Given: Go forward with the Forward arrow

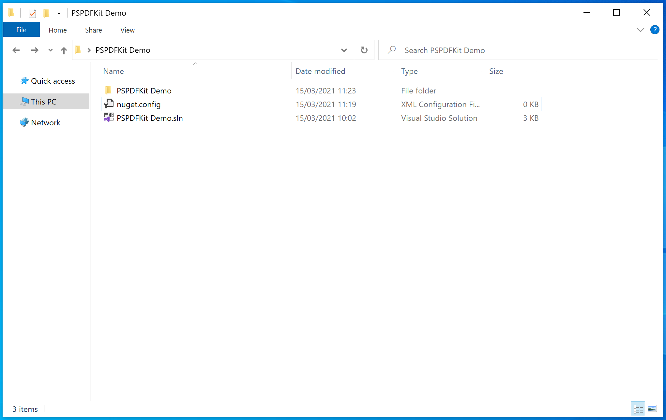Looking at the screenshot, I should 35,50.
